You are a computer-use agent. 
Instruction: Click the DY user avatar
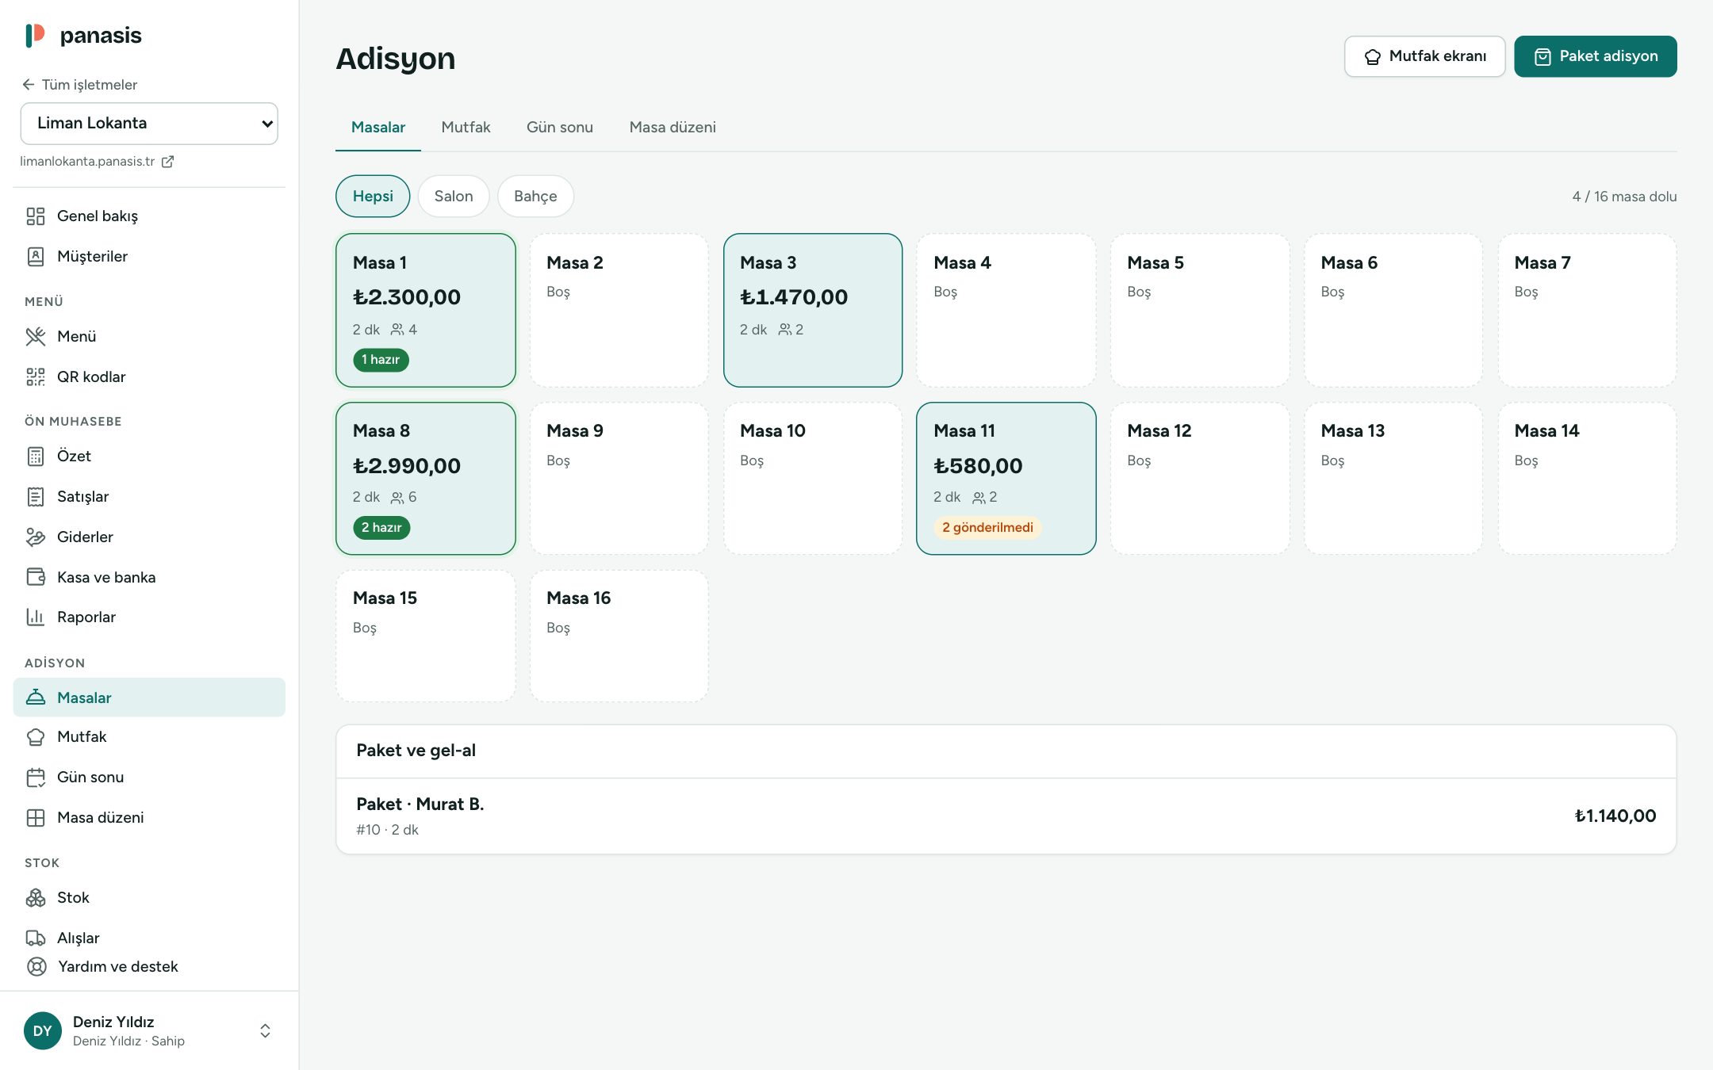43,1031
